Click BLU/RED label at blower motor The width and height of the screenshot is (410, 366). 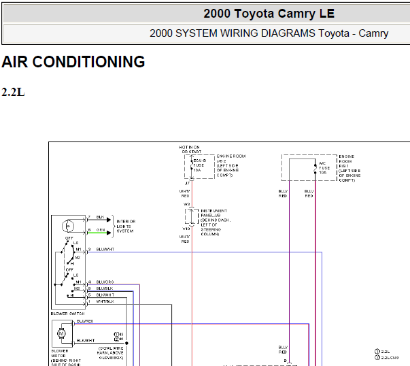pos(85,321)
